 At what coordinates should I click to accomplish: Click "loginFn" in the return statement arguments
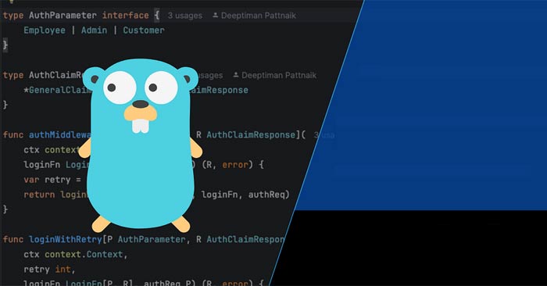(x=220, y=195)
